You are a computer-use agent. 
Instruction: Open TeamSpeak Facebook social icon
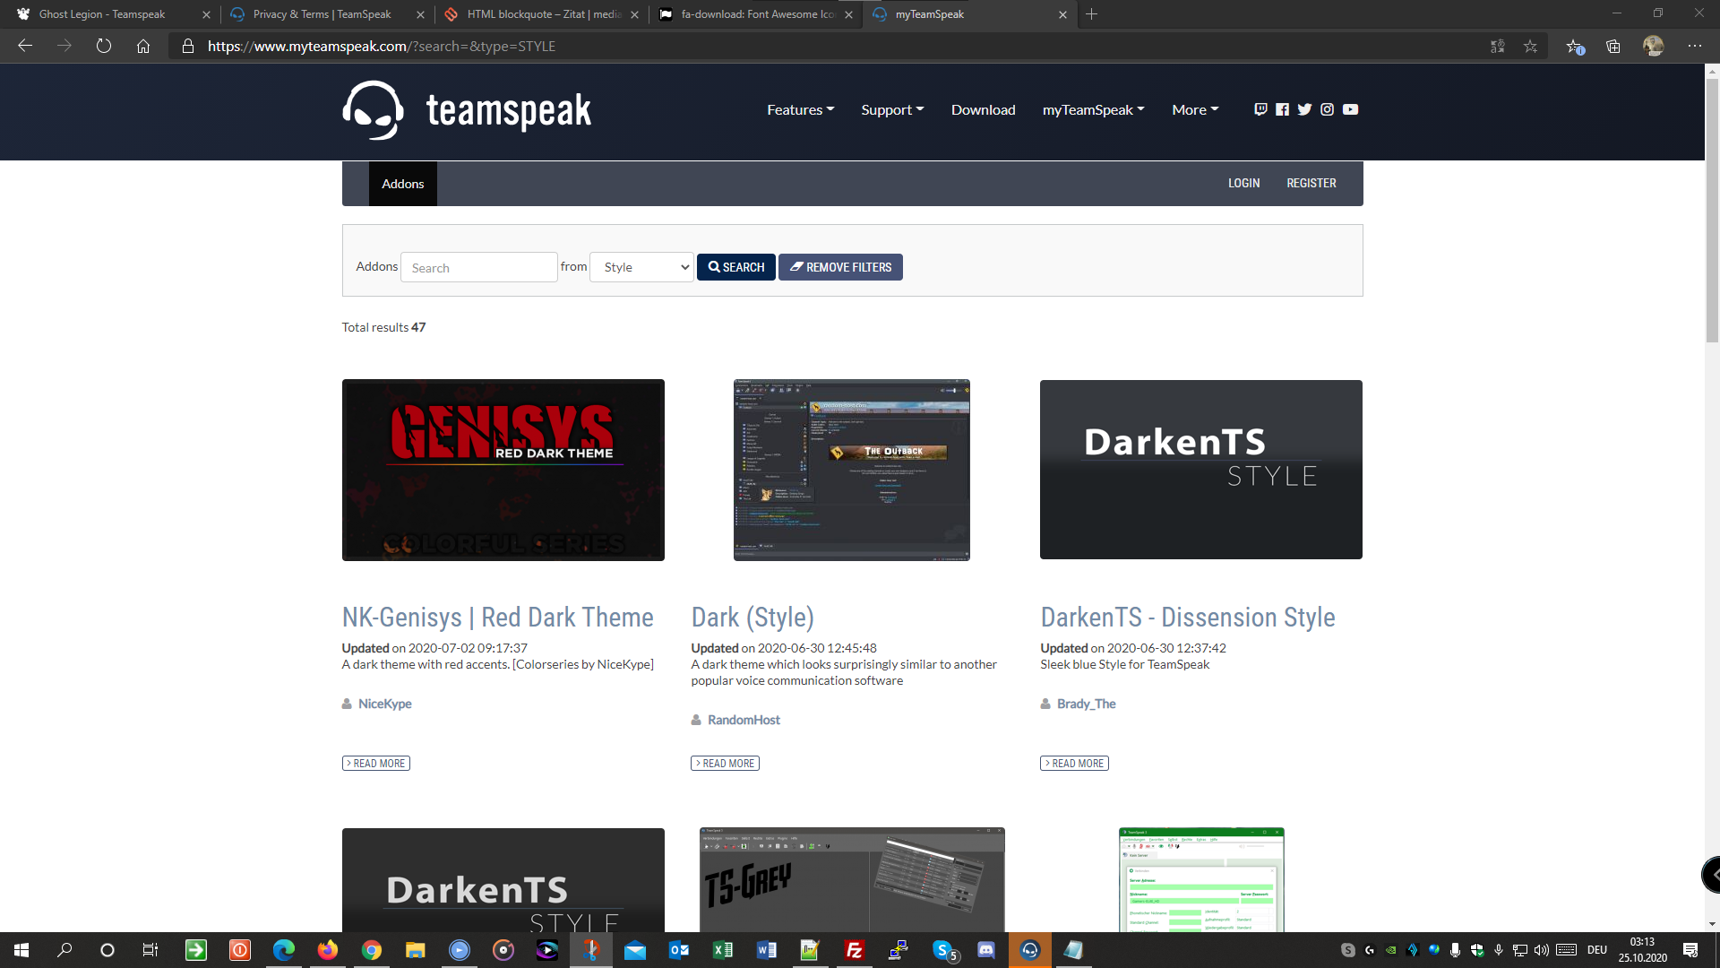click(x=1283, y=109)
